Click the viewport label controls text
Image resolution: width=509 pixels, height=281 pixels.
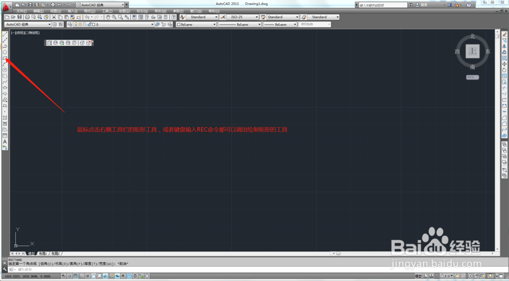[x=25, y=33]
